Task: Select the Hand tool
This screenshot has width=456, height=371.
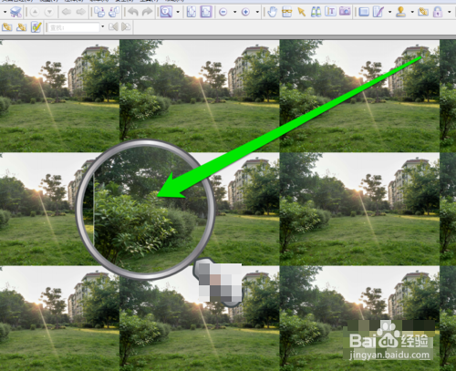Action: pos(273,12)
